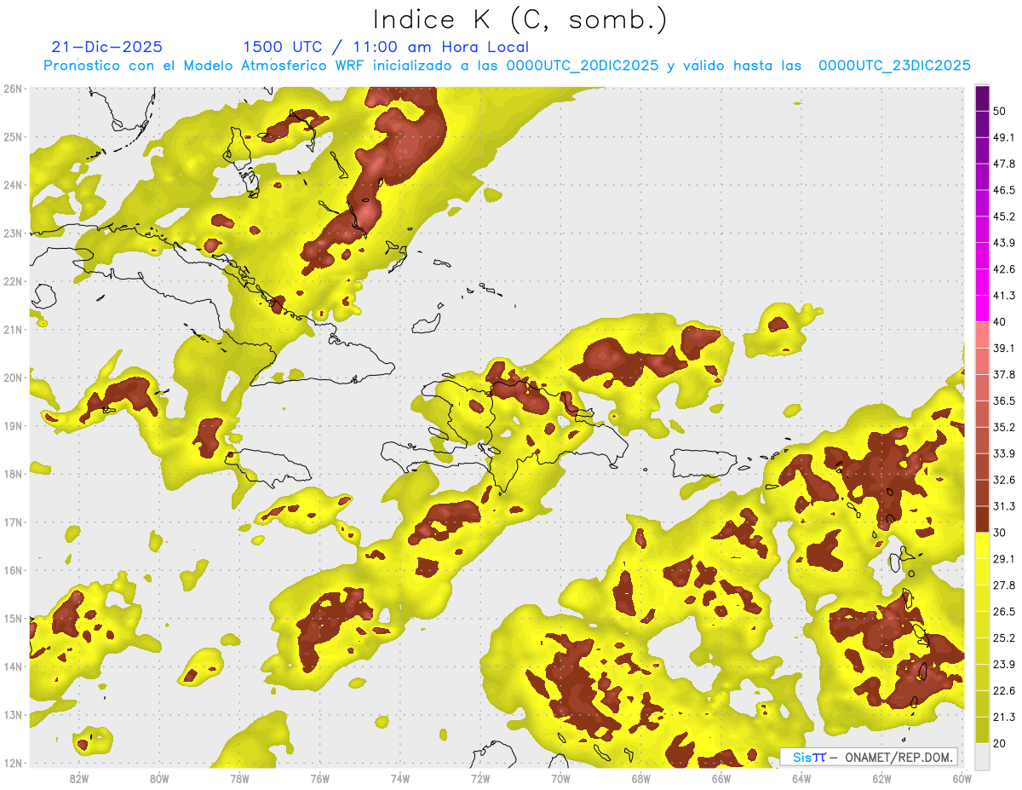This screenshot has height=790, width=1022.
Task: Pick the olive swatch between 20 and 21.3
Action: [x=982, y=729]
